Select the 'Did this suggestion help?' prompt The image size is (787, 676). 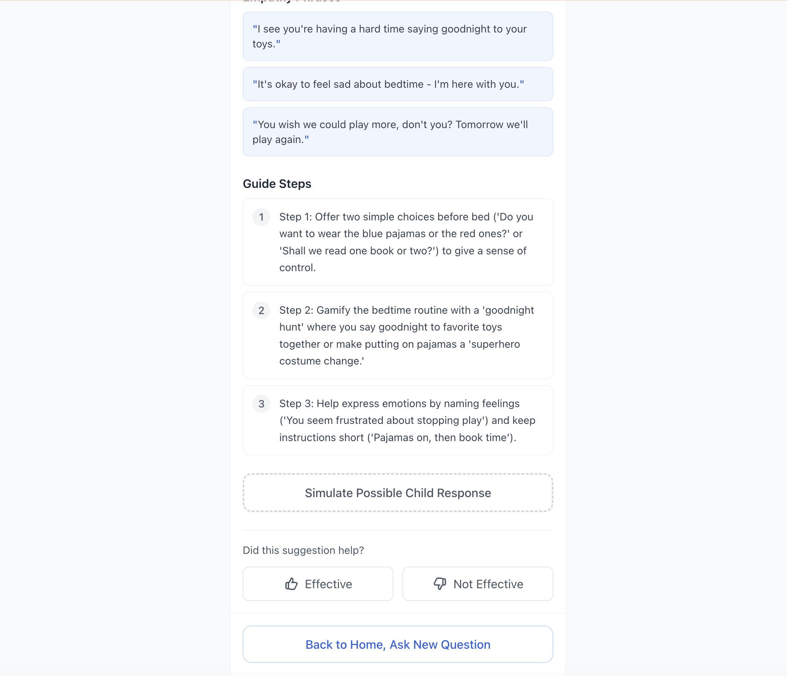[303, 550]
